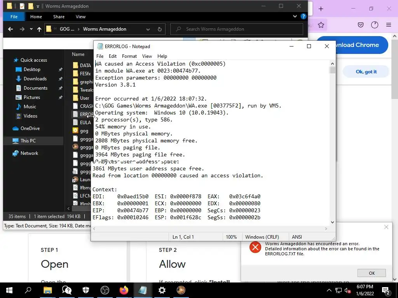Select the gog file icon
398x298 pixels.
tap(75, 130)
